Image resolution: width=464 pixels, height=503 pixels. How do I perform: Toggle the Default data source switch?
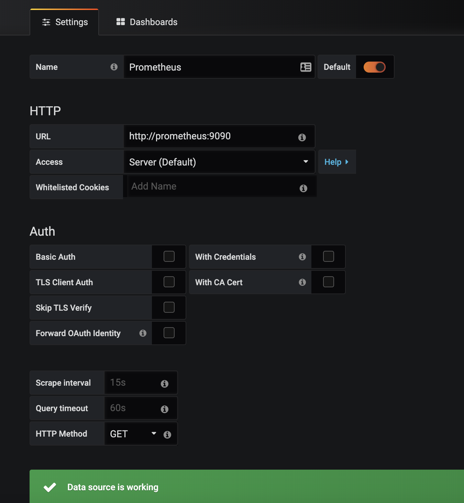375,67
